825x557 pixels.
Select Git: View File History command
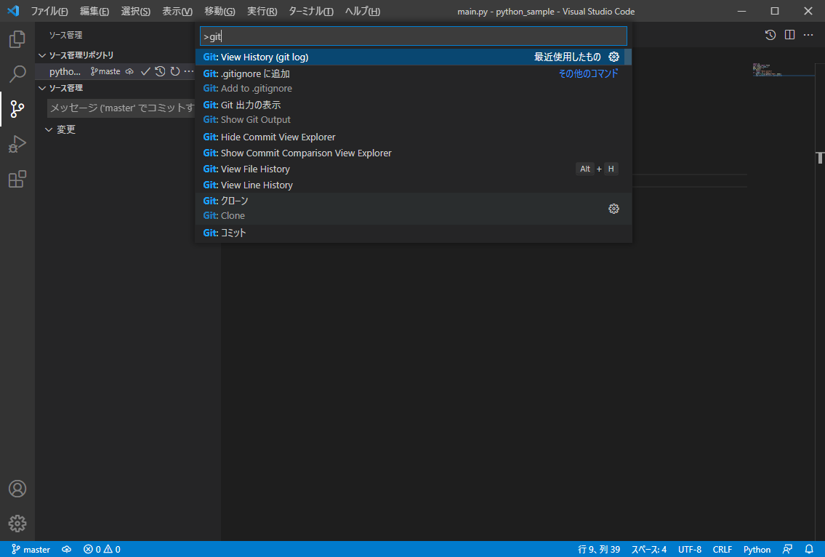(254, 169)
